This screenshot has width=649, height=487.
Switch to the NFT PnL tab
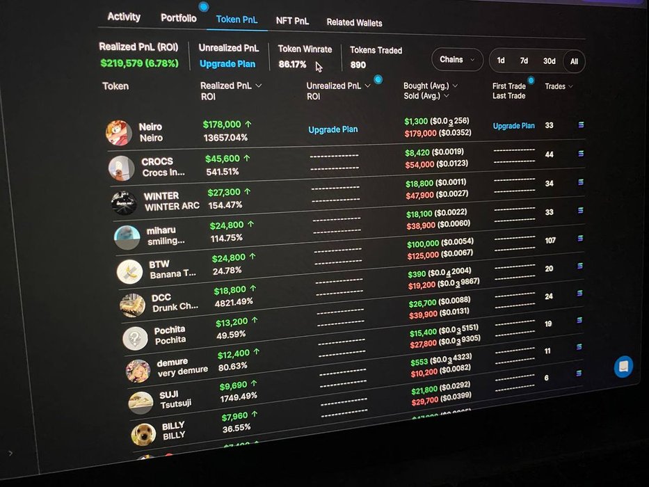tap(292, 21)
